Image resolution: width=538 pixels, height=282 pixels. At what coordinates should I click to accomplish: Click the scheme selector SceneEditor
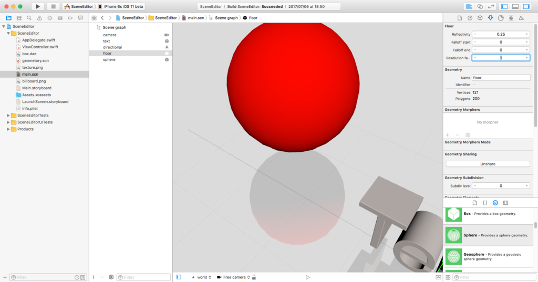[x=79, y=6]
